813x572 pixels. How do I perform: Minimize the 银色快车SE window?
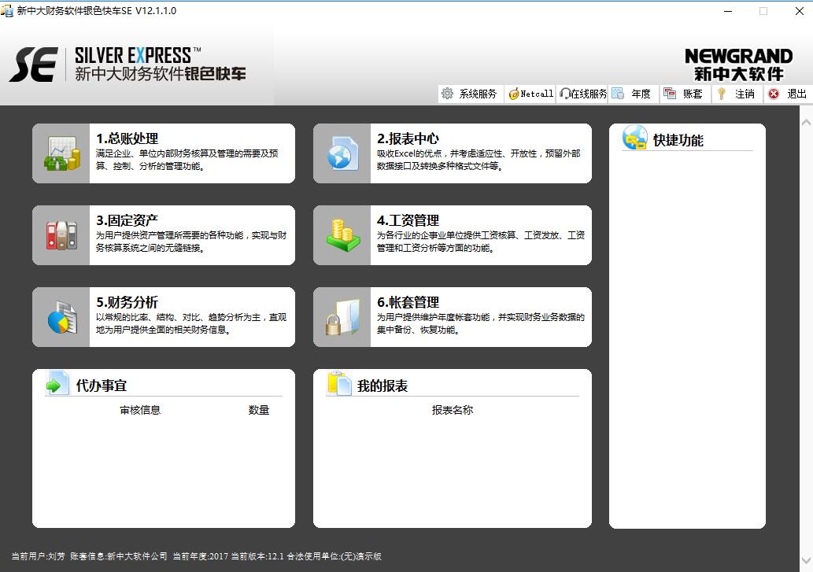[728, 11]
